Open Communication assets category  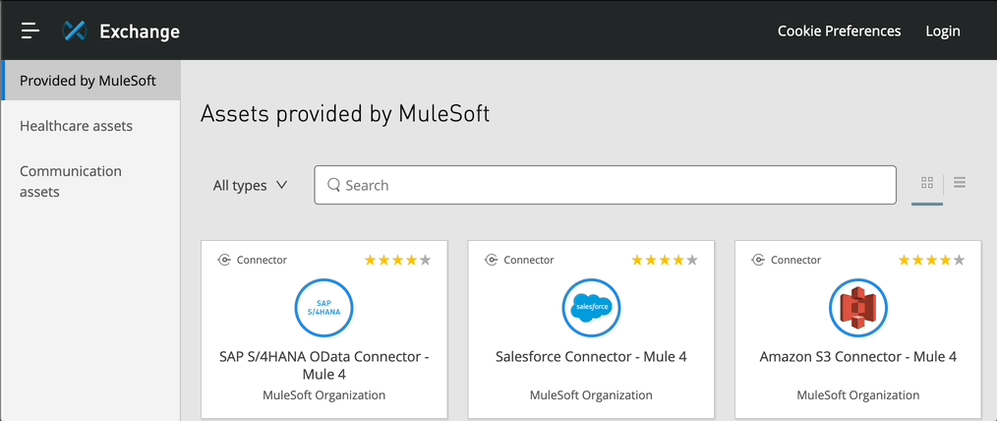[x=71, y=181]
